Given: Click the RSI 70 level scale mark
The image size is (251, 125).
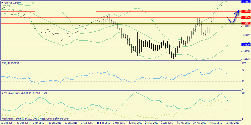Looking at the screenshot, I should [243, 70].
